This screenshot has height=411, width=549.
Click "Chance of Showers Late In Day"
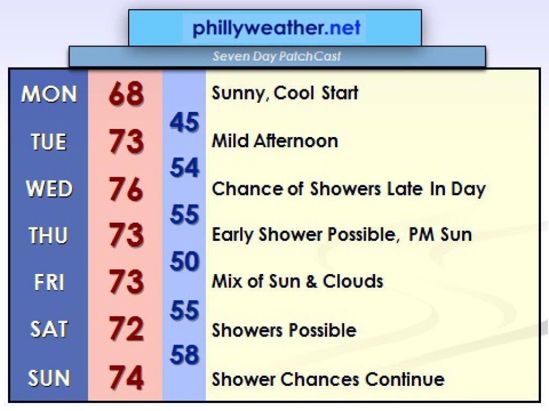tap(348, 189)
